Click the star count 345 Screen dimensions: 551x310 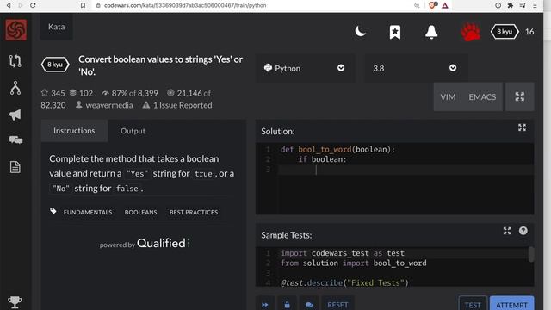(x=53, y=93)
